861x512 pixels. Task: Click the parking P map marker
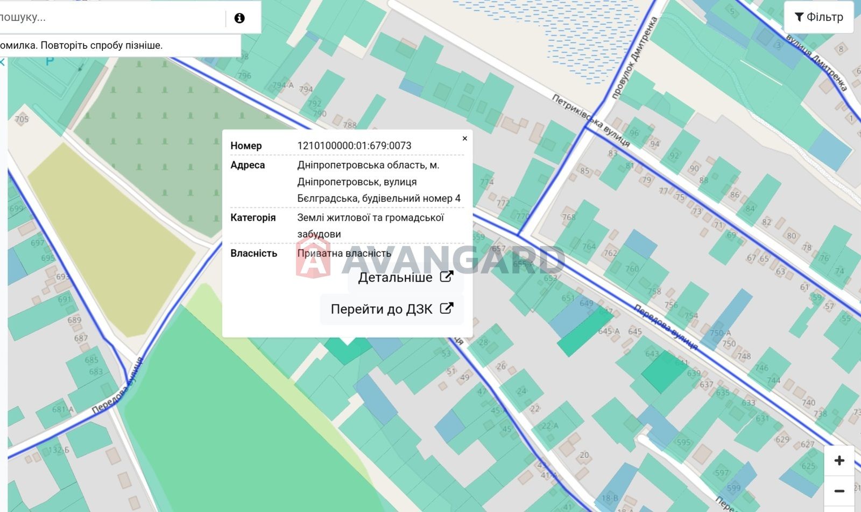pos(50,61)
